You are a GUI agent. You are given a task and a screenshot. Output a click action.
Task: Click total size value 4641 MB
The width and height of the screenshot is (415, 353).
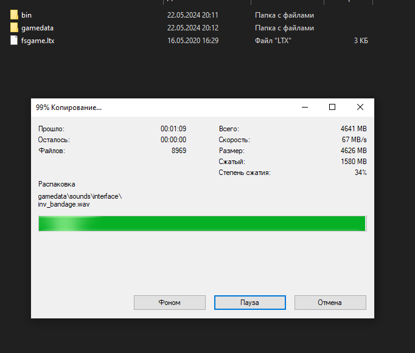pyautogui.click(x=354, y=129)
